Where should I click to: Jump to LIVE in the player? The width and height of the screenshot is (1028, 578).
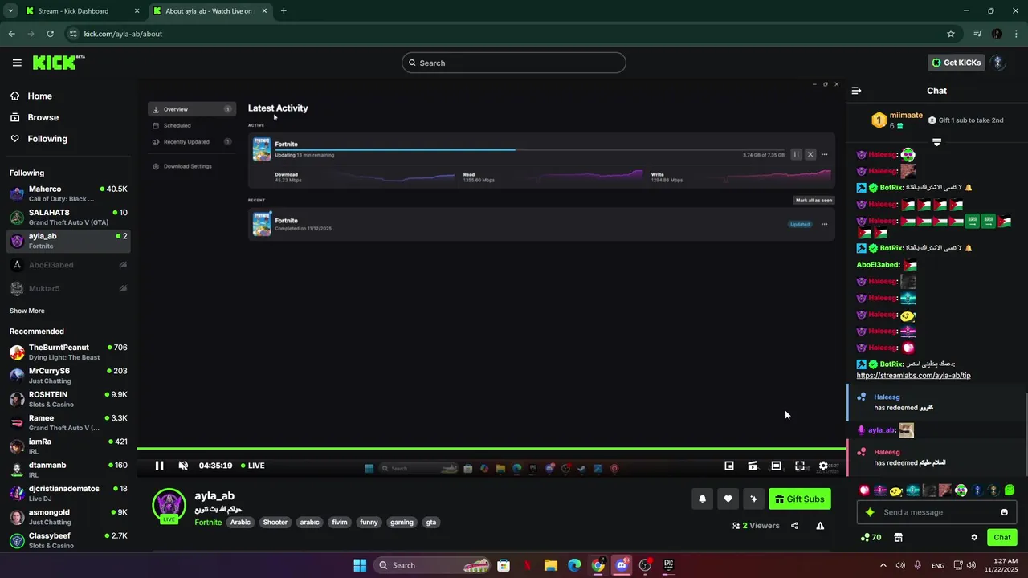pyautogui.click(x=252, y=466)
